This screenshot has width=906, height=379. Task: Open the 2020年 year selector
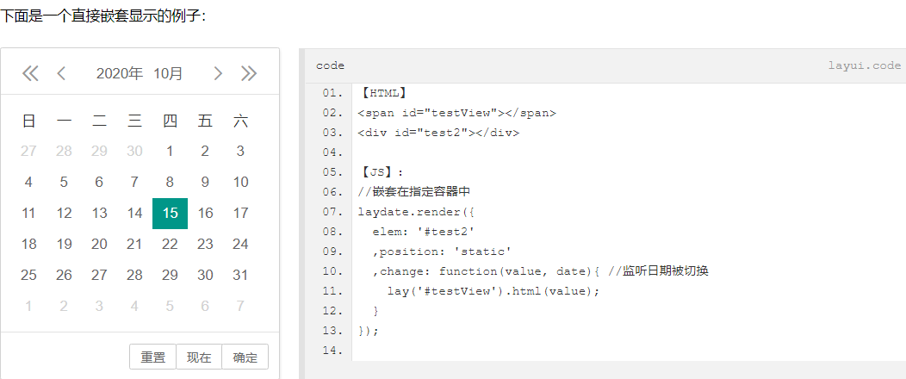tap(120, 74)
